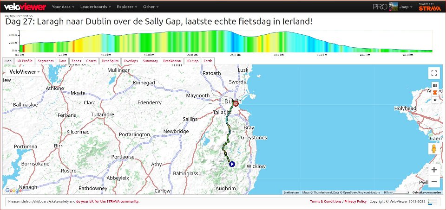Click the Street View pegman icon
This screenshot has width=446, height=210.
(x=434, y=149)
